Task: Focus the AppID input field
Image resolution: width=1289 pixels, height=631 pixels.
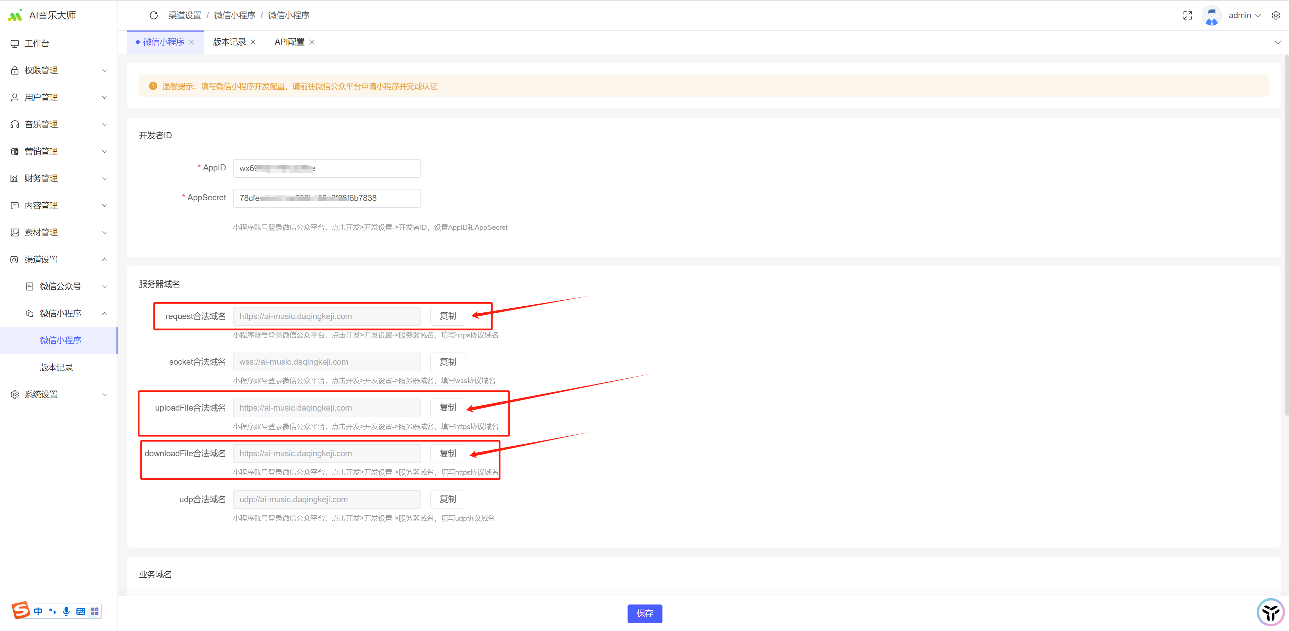Action: click(327, 168)
